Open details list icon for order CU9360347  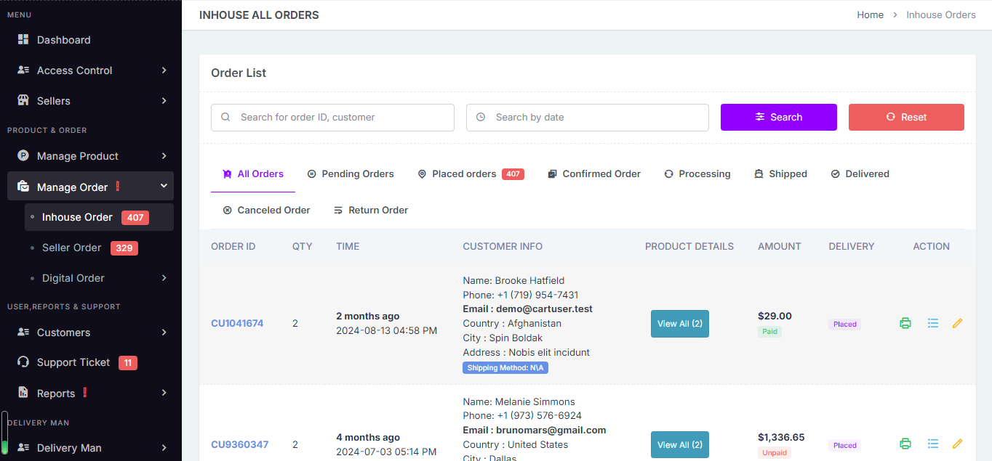(933, 444)
